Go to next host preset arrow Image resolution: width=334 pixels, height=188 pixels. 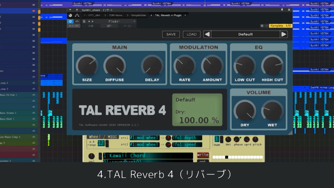93,21
